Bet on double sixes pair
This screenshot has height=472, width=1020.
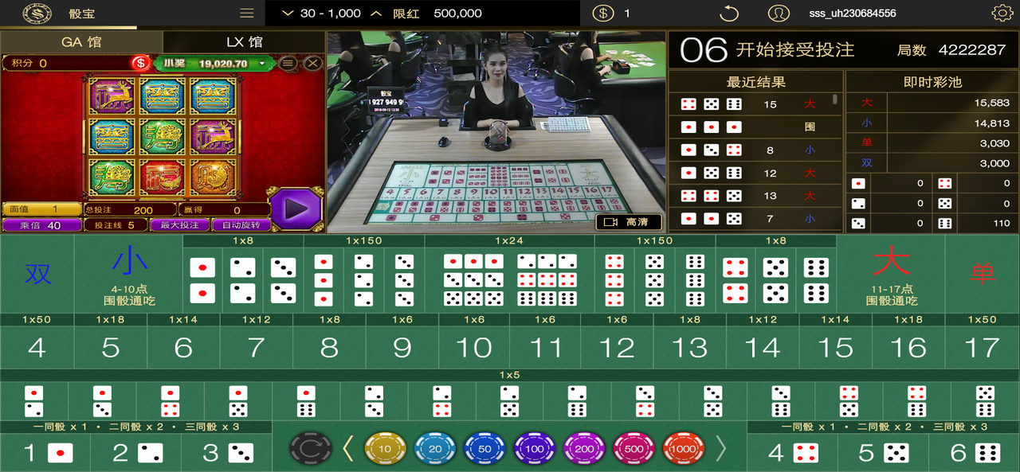(x=816, y=280)
